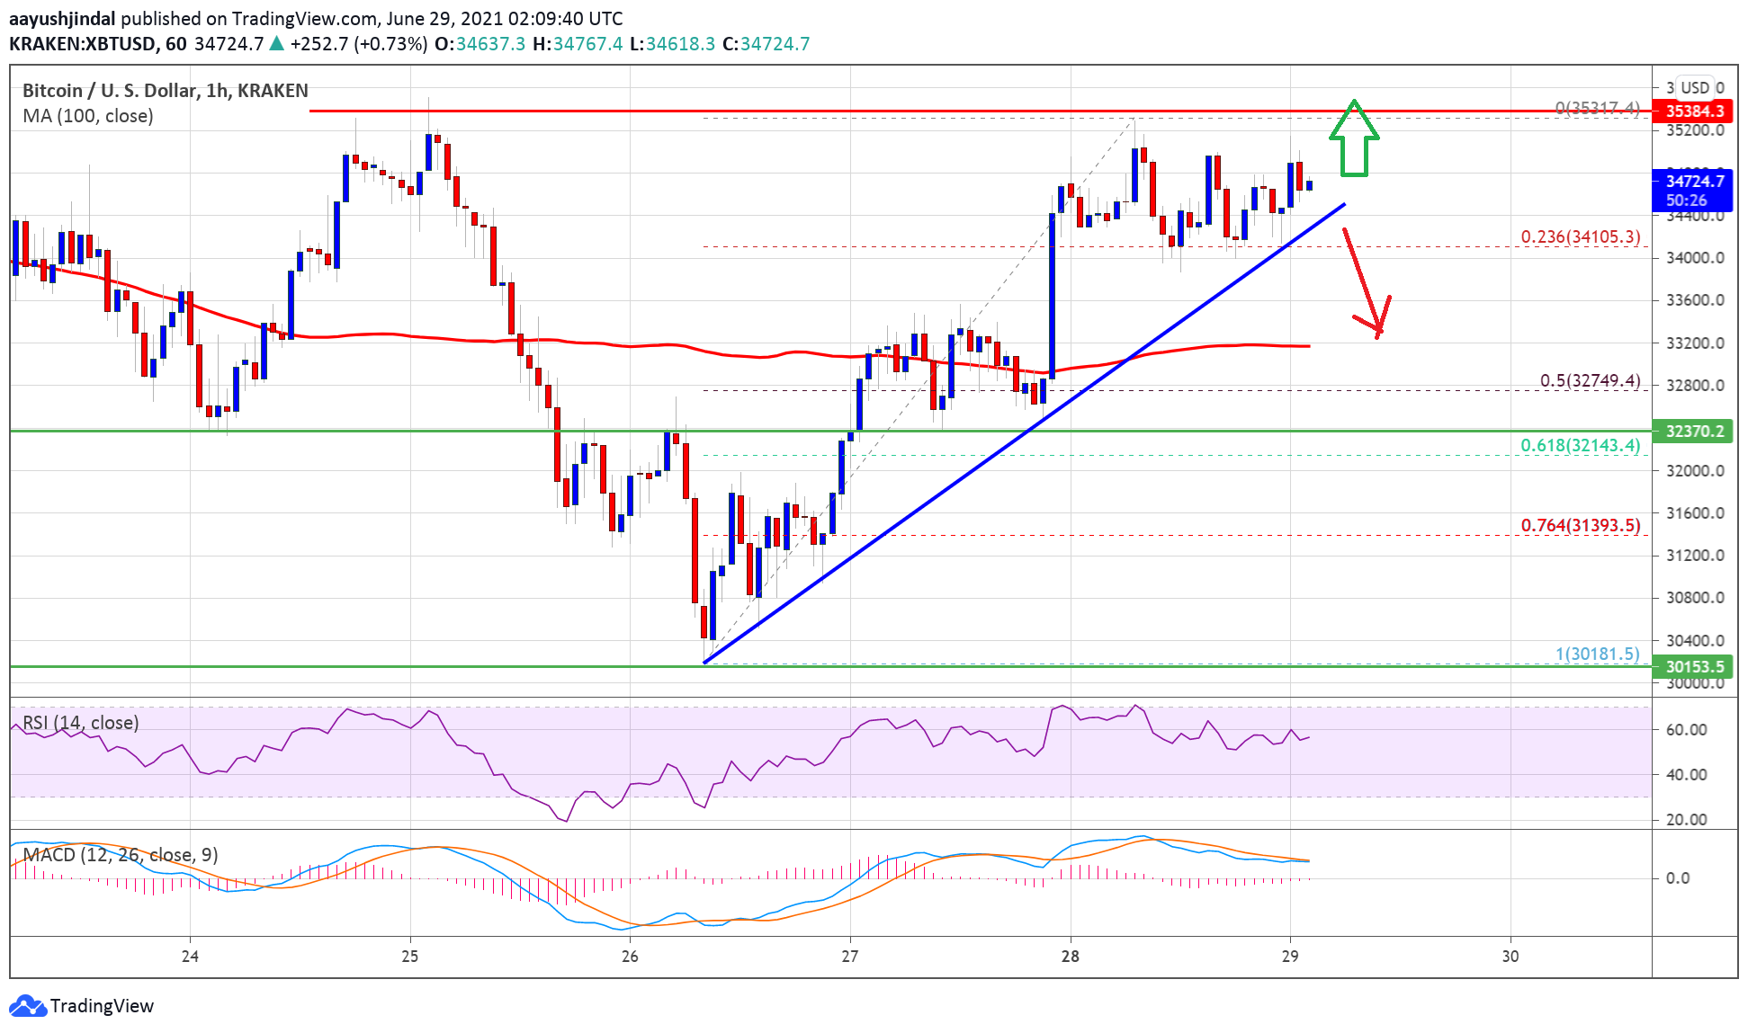Select the green 32370.2 price label
Image resolution: width=1748 pixels, height=1033 pixels.
tap(1694, 431)
